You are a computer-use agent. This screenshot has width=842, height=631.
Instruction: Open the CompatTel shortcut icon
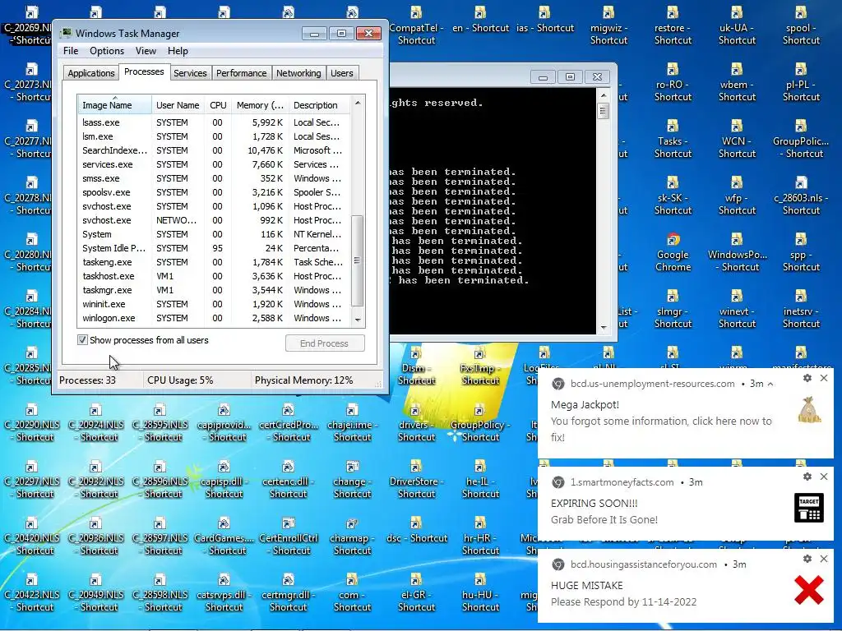click(416, 25)
